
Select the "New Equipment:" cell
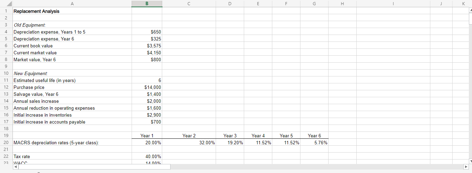[x=72, y=73]
